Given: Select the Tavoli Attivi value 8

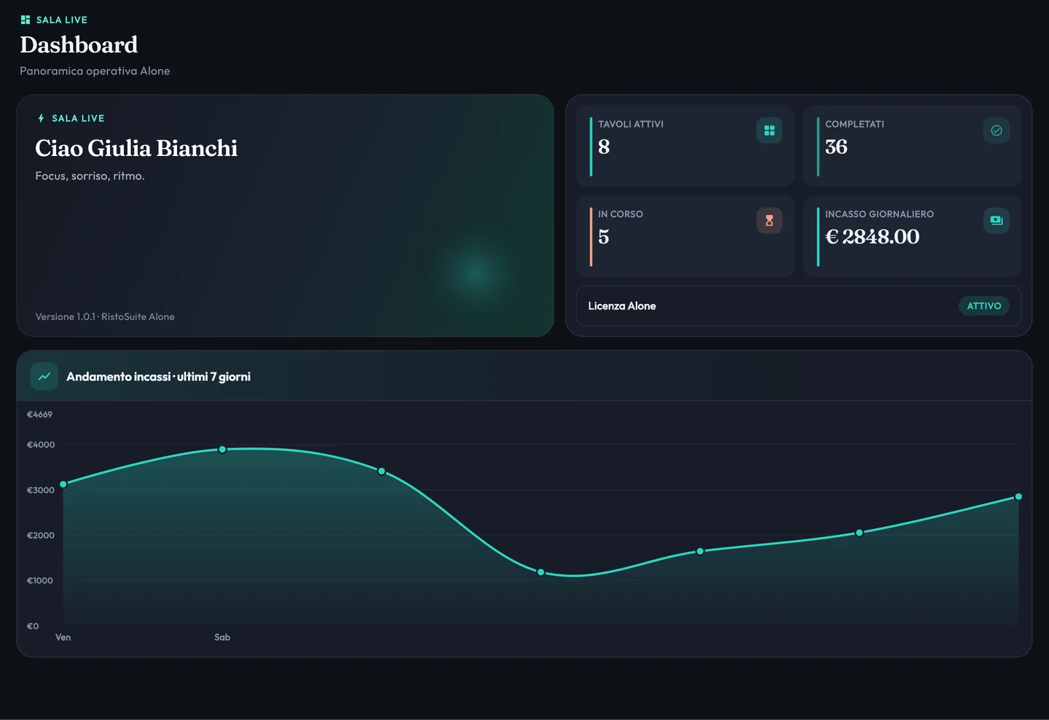Looking at the screenshot, I should tap(604, 146).
